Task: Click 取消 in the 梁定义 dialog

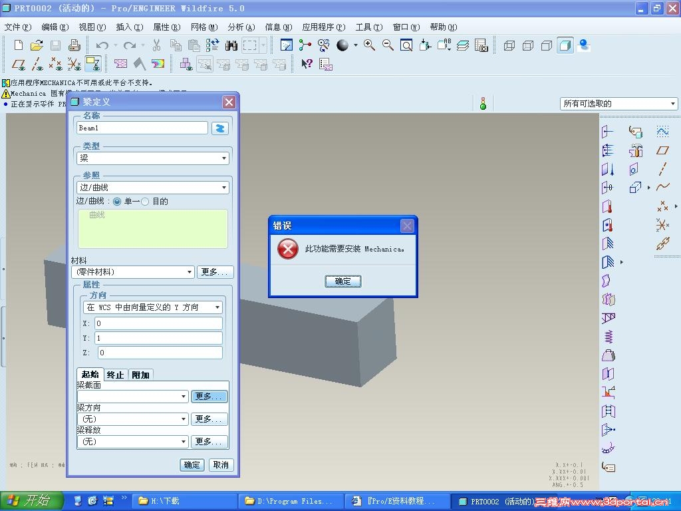Action: pyautogui.click(x=221, y=465)
